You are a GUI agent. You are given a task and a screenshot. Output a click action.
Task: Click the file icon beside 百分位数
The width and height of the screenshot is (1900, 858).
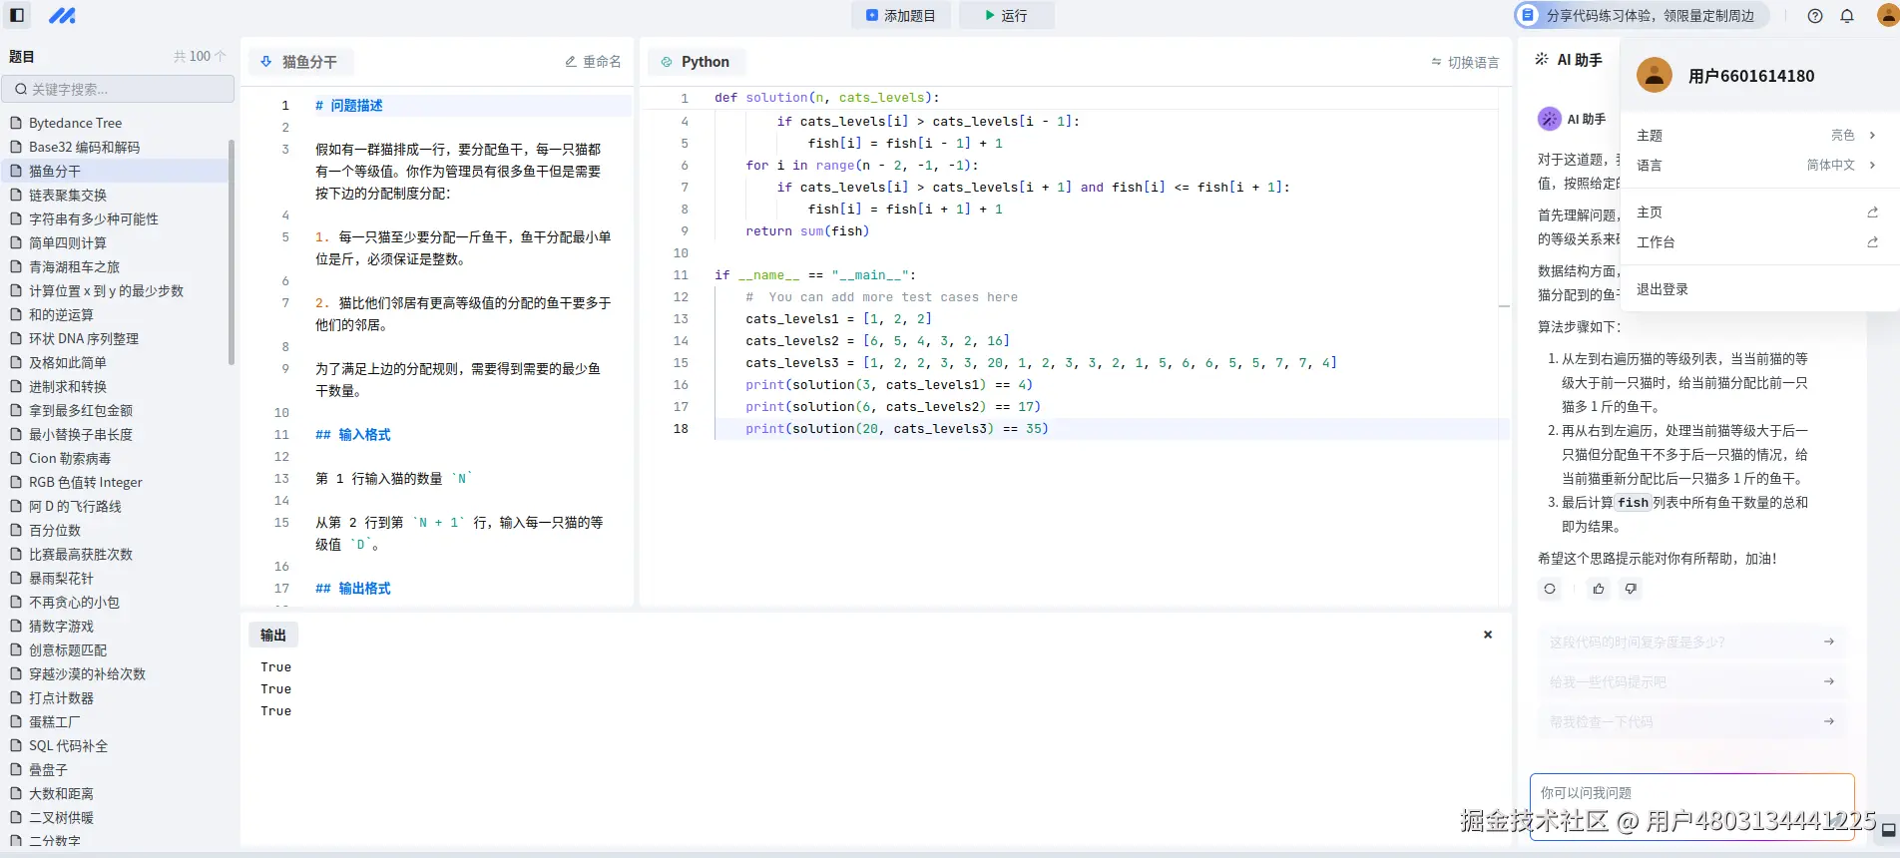[16, 530]
